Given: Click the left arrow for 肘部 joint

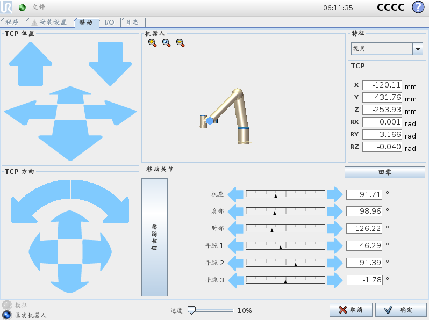Looking at the screenshot, I should tap(235, 228).
